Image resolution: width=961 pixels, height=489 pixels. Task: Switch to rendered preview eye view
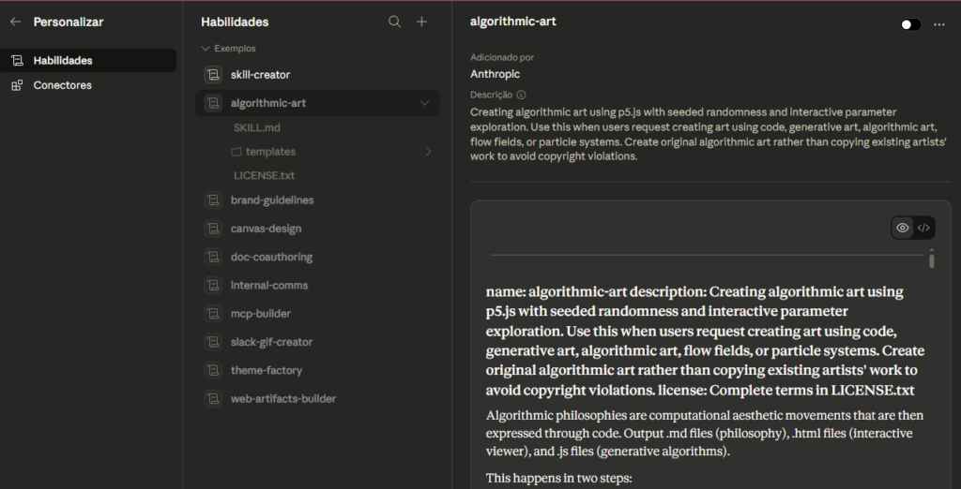point(902,228)
